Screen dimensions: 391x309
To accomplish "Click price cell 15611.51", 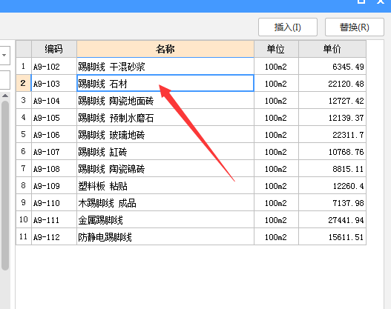I will [x=332, y=237].
